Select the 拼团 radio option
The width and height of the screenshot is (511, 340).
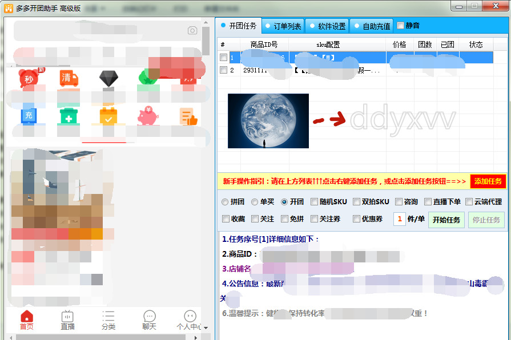pyautogui.click(x=225, y=202)
